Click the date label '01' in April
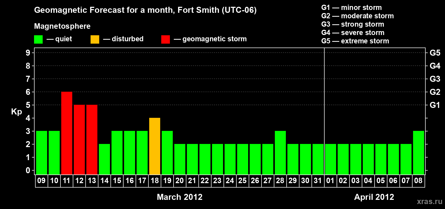The image size is (445, 209). (330, 181)
